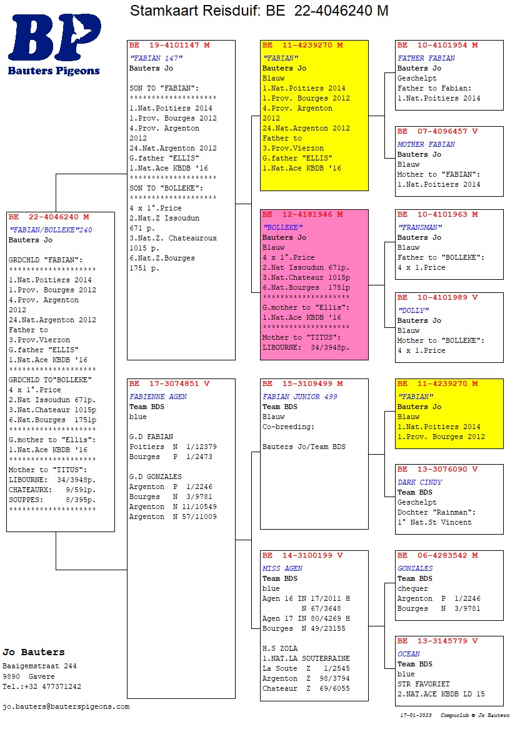Click yellow "FABIAN" box with ring 11-4239270 M in the rightmost column
Image resolution: width=510 pixels, height=732 pixels.
(x=449, y=413)
